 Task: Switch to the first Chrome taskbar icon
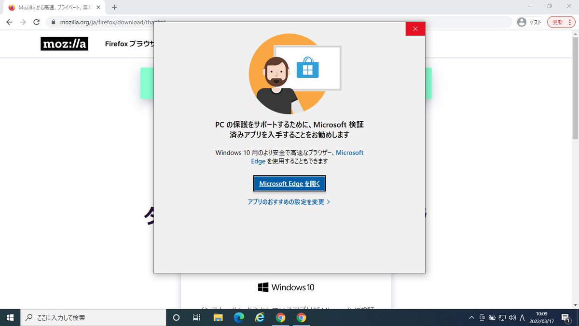(280, 317)
